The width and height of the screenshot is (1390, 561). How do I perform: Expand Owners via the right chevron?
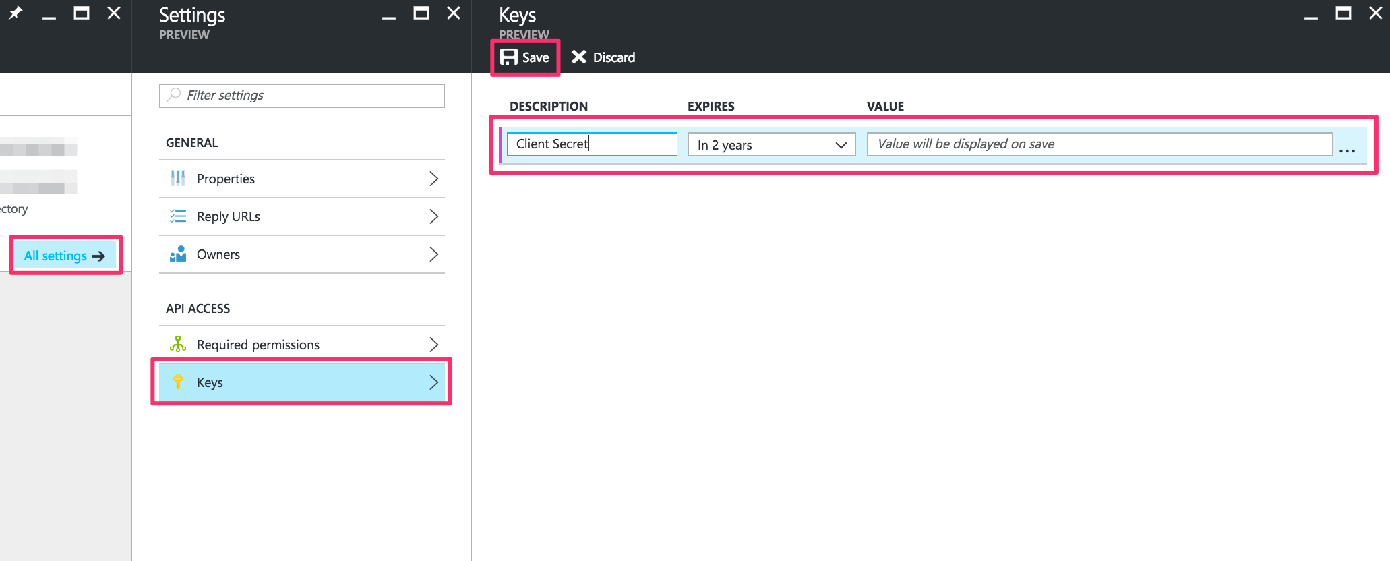[x=433, y=254]
